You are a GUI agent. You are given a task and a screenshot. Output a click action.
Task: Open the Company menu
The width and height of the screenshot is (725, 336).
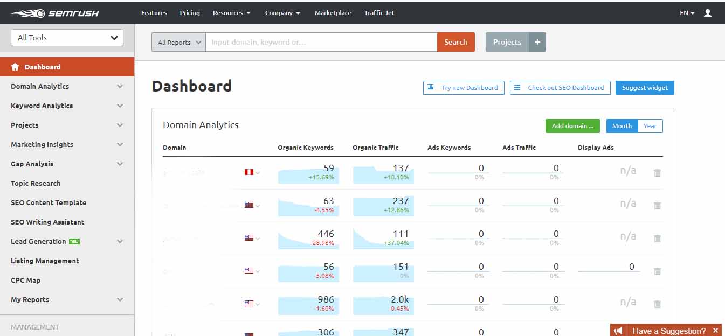click(282, 13)
